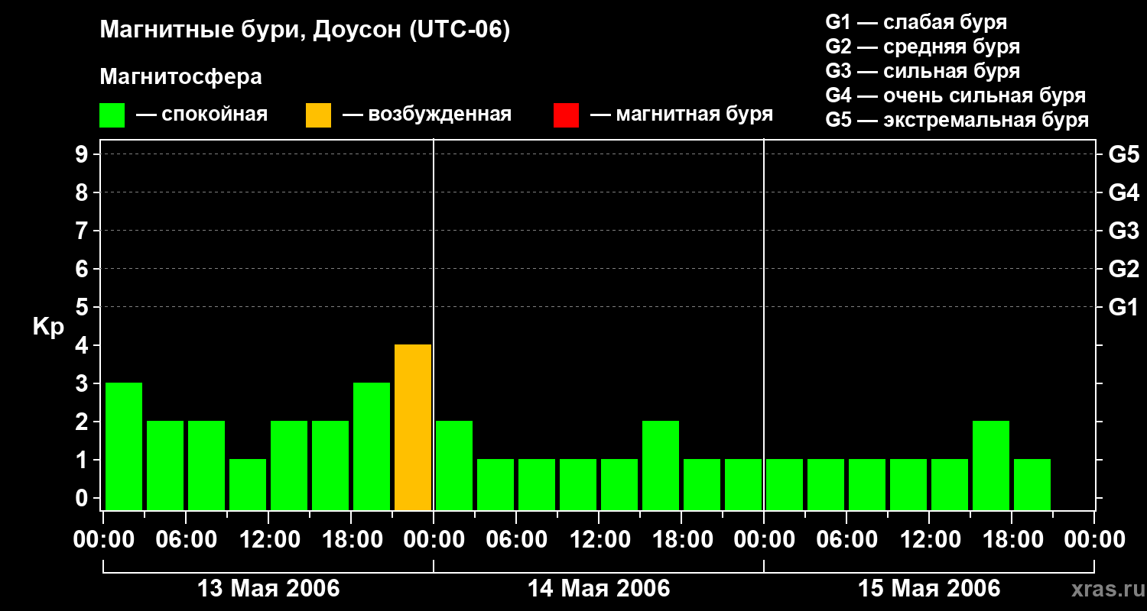
Task: Select the 14 May 03:00–06:00 bar
Action: pos(496,484)
